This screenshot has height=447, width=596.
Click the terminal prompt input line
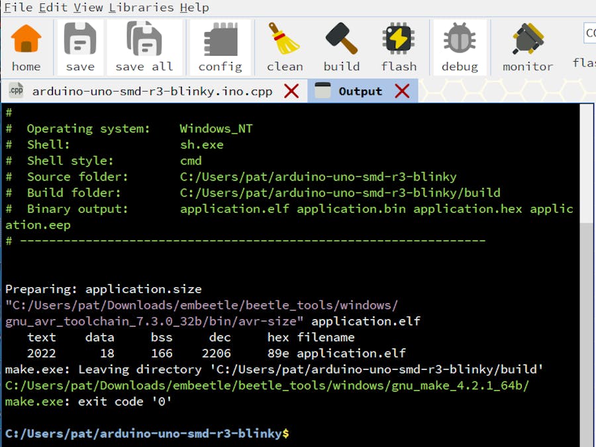click(397, 433)
